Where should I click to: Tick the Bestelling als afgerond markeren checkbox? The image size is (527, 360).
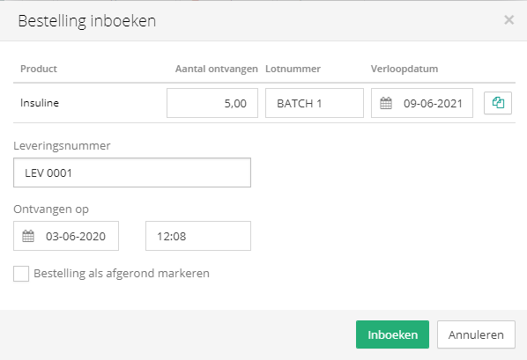(x=21, y=274)
